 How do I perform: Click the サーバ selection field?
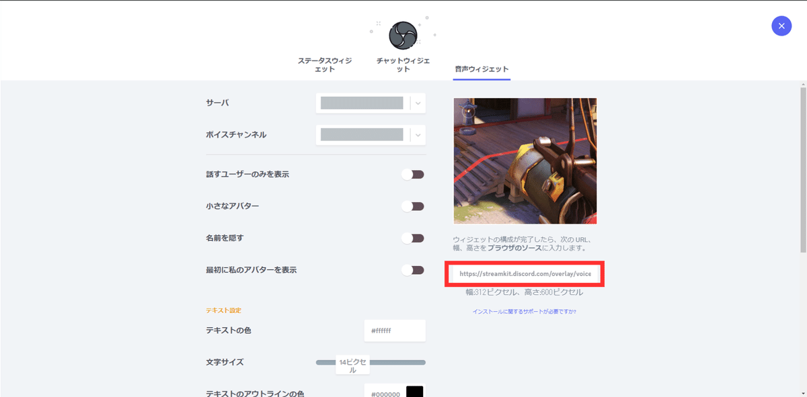click(371, 103)
